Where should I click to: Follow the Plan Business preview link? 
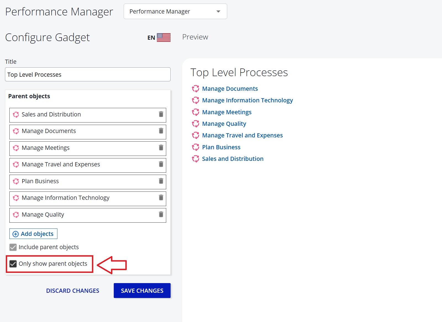click(221, 147)
